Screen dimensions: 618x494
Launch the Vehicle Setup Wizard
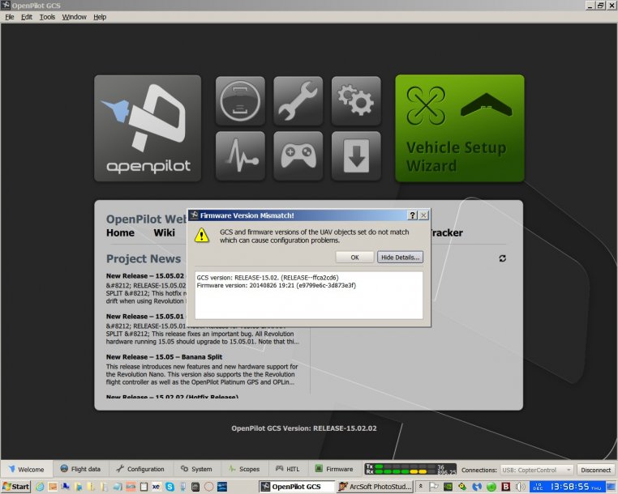[x=460, y=128]
